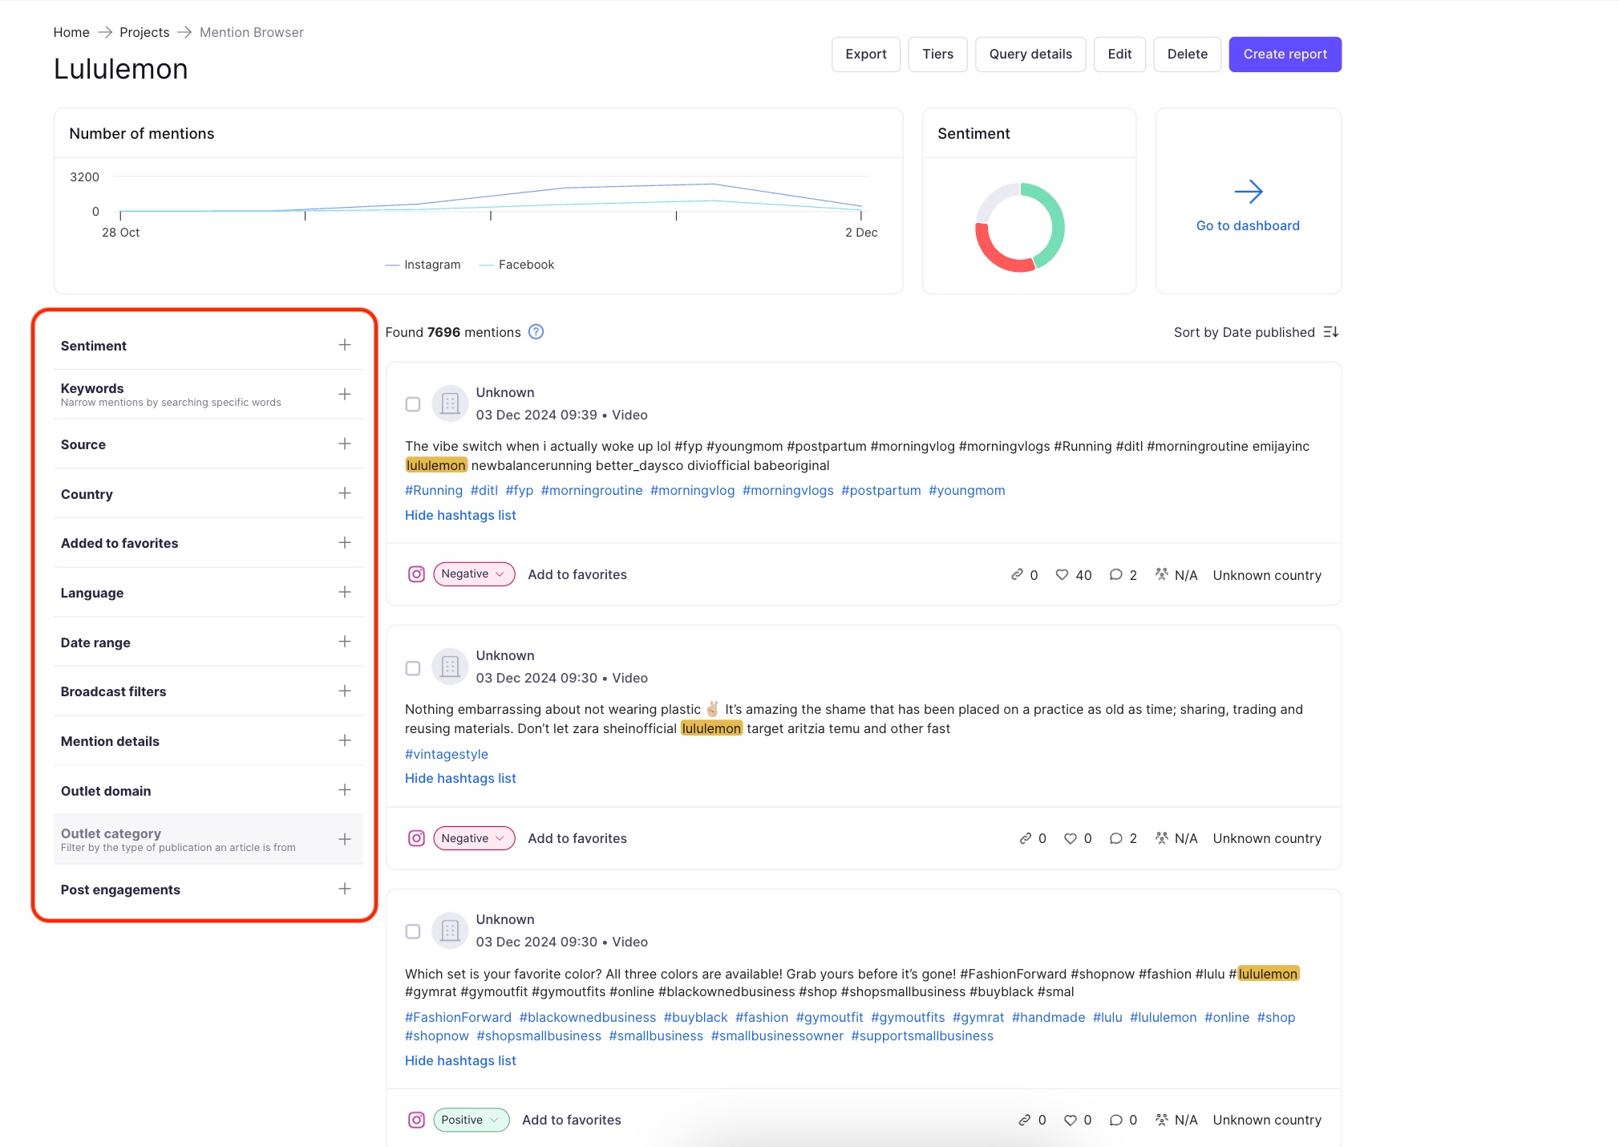This screenshot has height=1147, width=1619.
Task: Click the #vintagestyle hashtag link
Action: (x=447, y=754)
